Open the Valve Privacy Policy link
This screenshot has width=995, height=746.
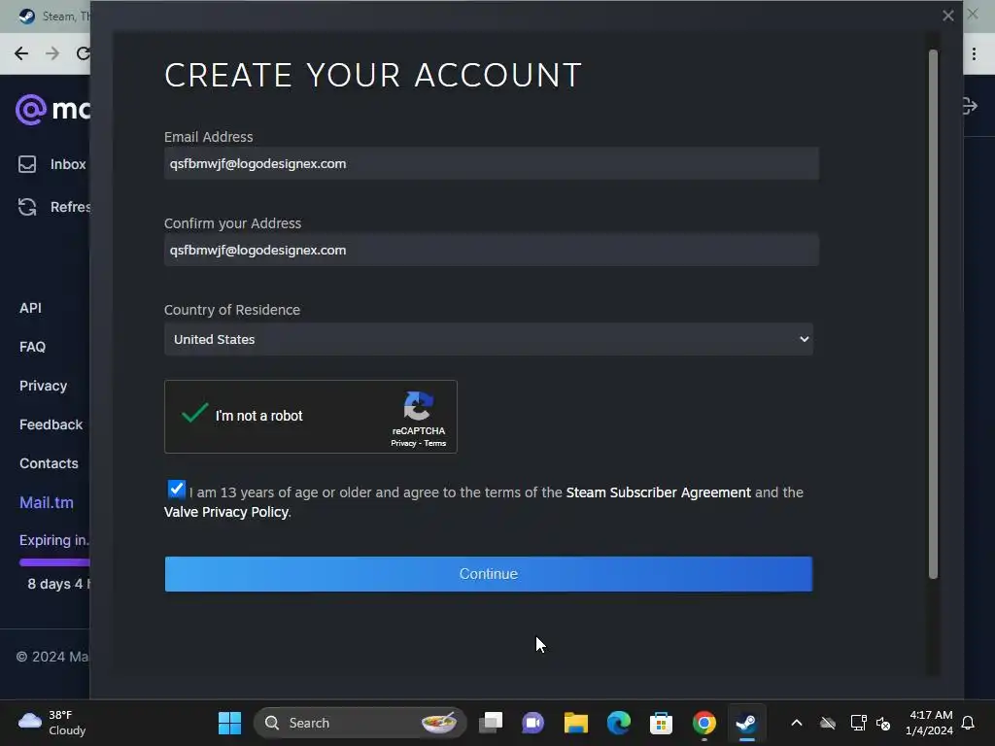pyautogui.click(x=225, y=512)
